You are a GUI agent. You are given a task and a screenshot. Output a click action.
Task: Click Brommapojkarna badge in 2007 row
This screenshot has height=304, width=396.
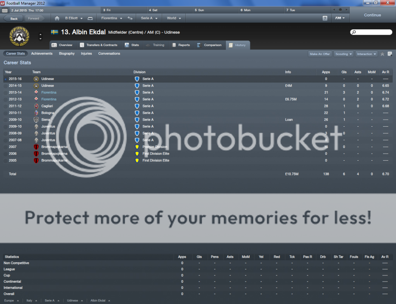pos(36,147)
